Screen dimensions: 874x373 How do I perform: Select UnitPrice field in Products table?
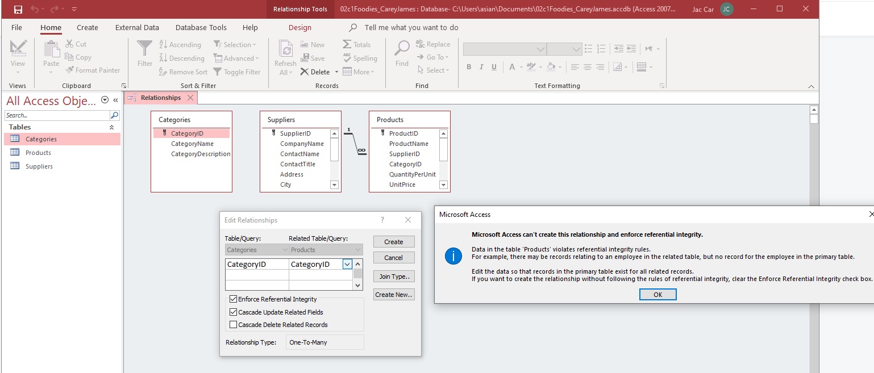click(402, 185)
